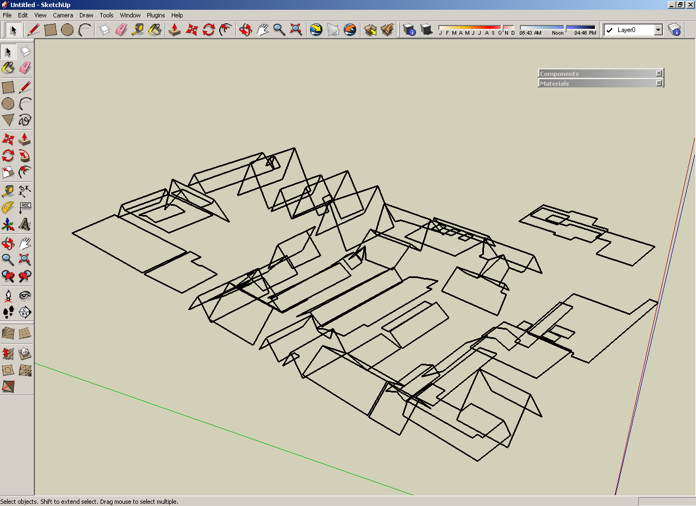This screenshot has height=506, width=696.
Task: Activate the Orbit tool in the top toolbar
Action: click(245, 30)
